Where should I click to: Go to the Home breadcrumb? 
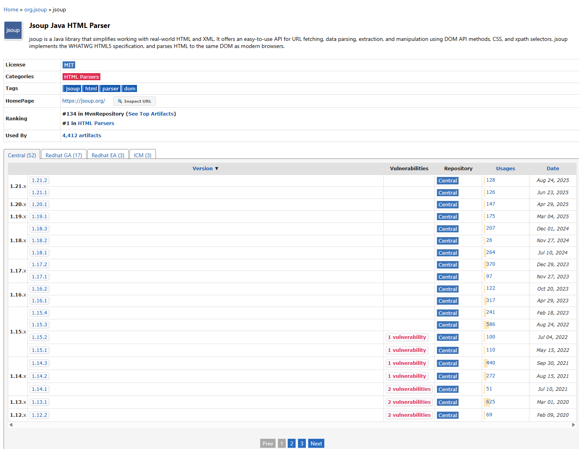11,9
